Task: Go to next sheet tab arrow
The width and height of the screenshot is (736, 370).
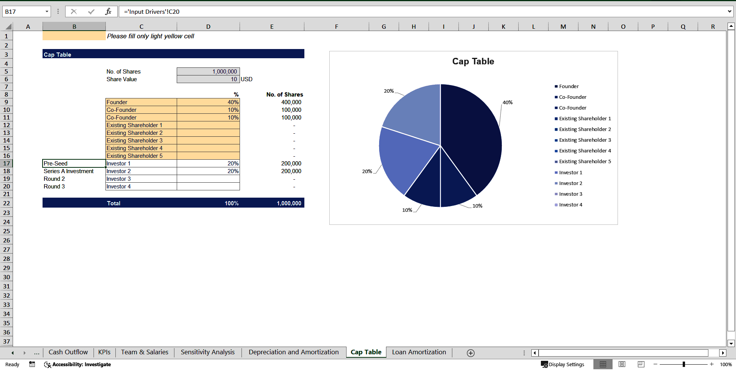Action: point(25,353)
